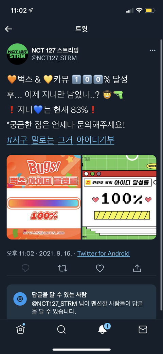Open the NCT 127 STRM profile avatar
Viewport: 163px width, 354px height.
point(17,54)
